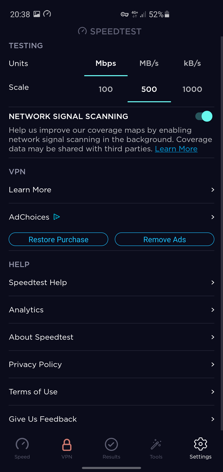This screenshot has width=223, height=472.
Task: Set the scale to 1000
Action: (192, 89)
